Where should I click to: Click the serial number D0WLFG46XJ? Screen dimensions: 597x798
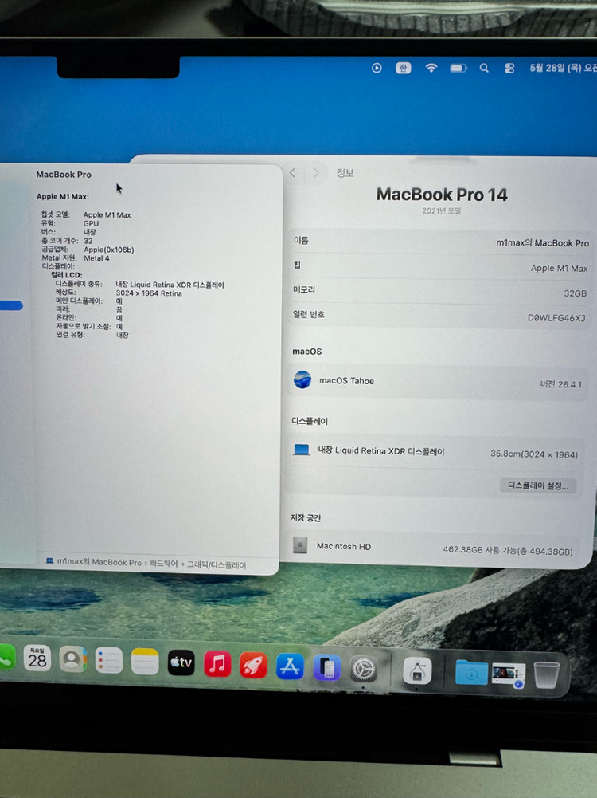[x=556, y=317]
